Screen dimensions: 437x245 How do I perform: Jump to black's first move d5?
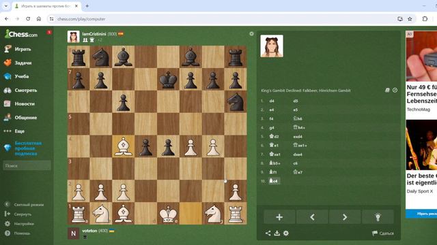(296, 101)
